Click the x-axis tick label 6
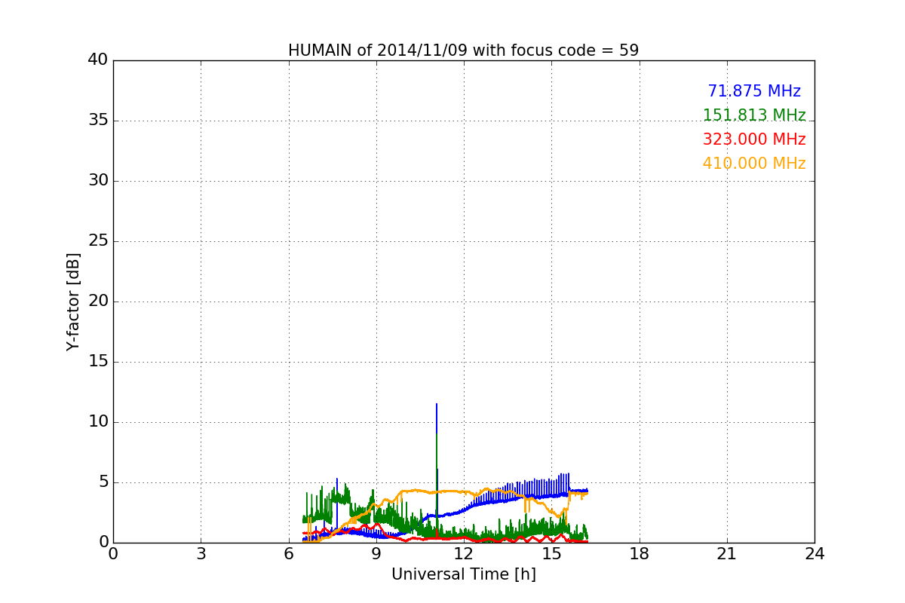 [x=288, y=554]
